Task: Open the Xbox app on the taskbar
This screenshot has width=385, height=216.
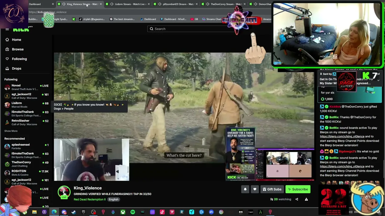Action: (x=123, y=212)
